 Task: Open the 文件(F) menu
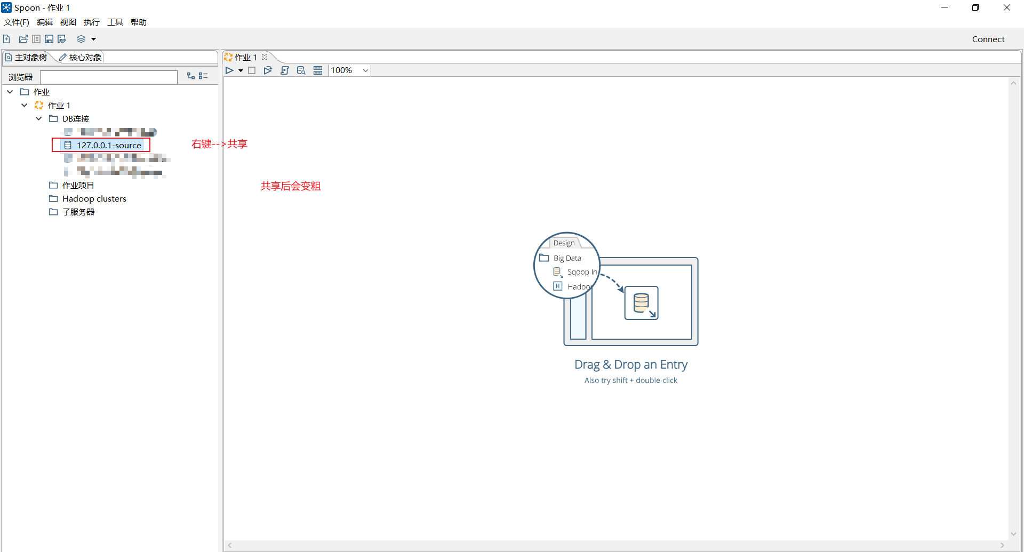click(17, 22)
